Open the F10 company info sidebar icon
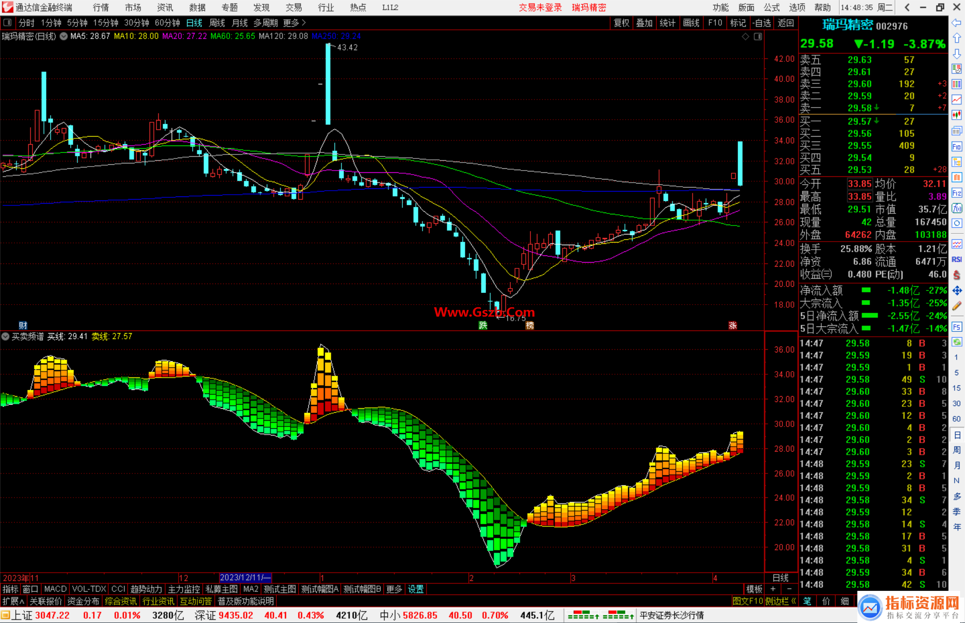This screenshot has height=623, width=965. [957, 146]
